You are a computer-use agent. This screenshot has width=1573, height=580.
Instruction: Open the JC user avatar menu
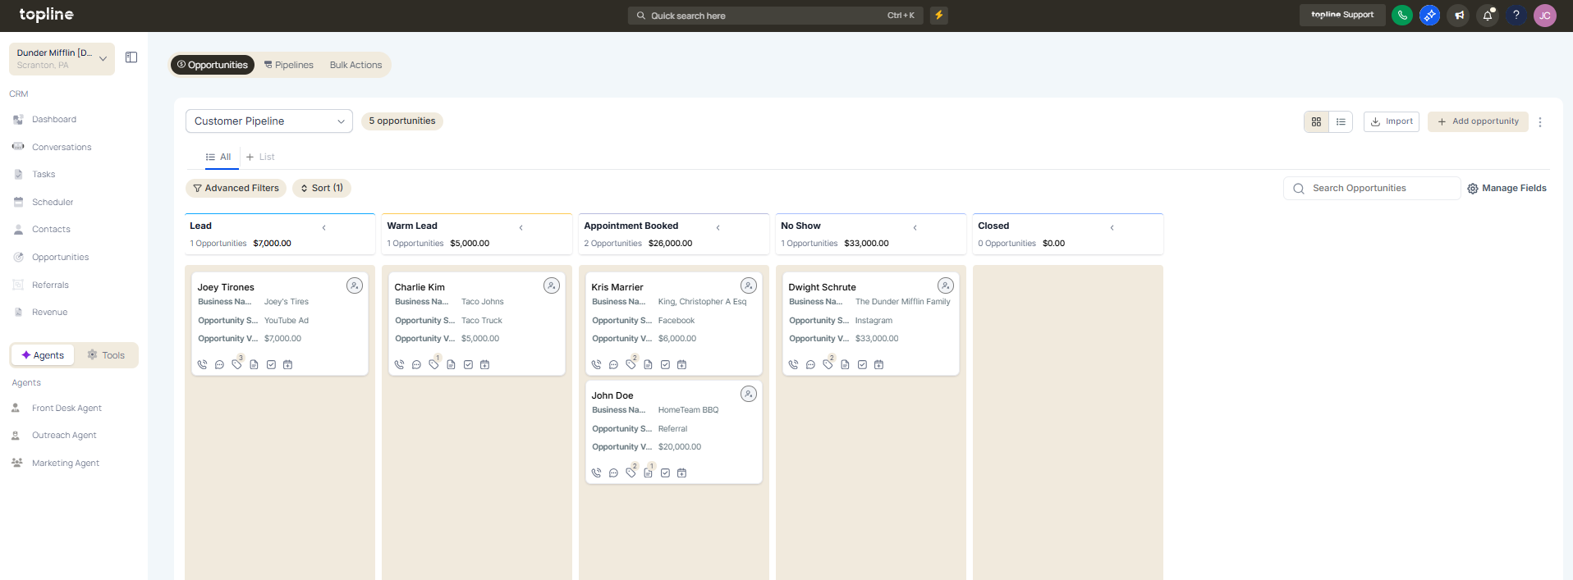tap(1545, 16)
